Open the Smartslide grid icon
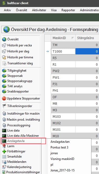99x174 pixels. 4,157
